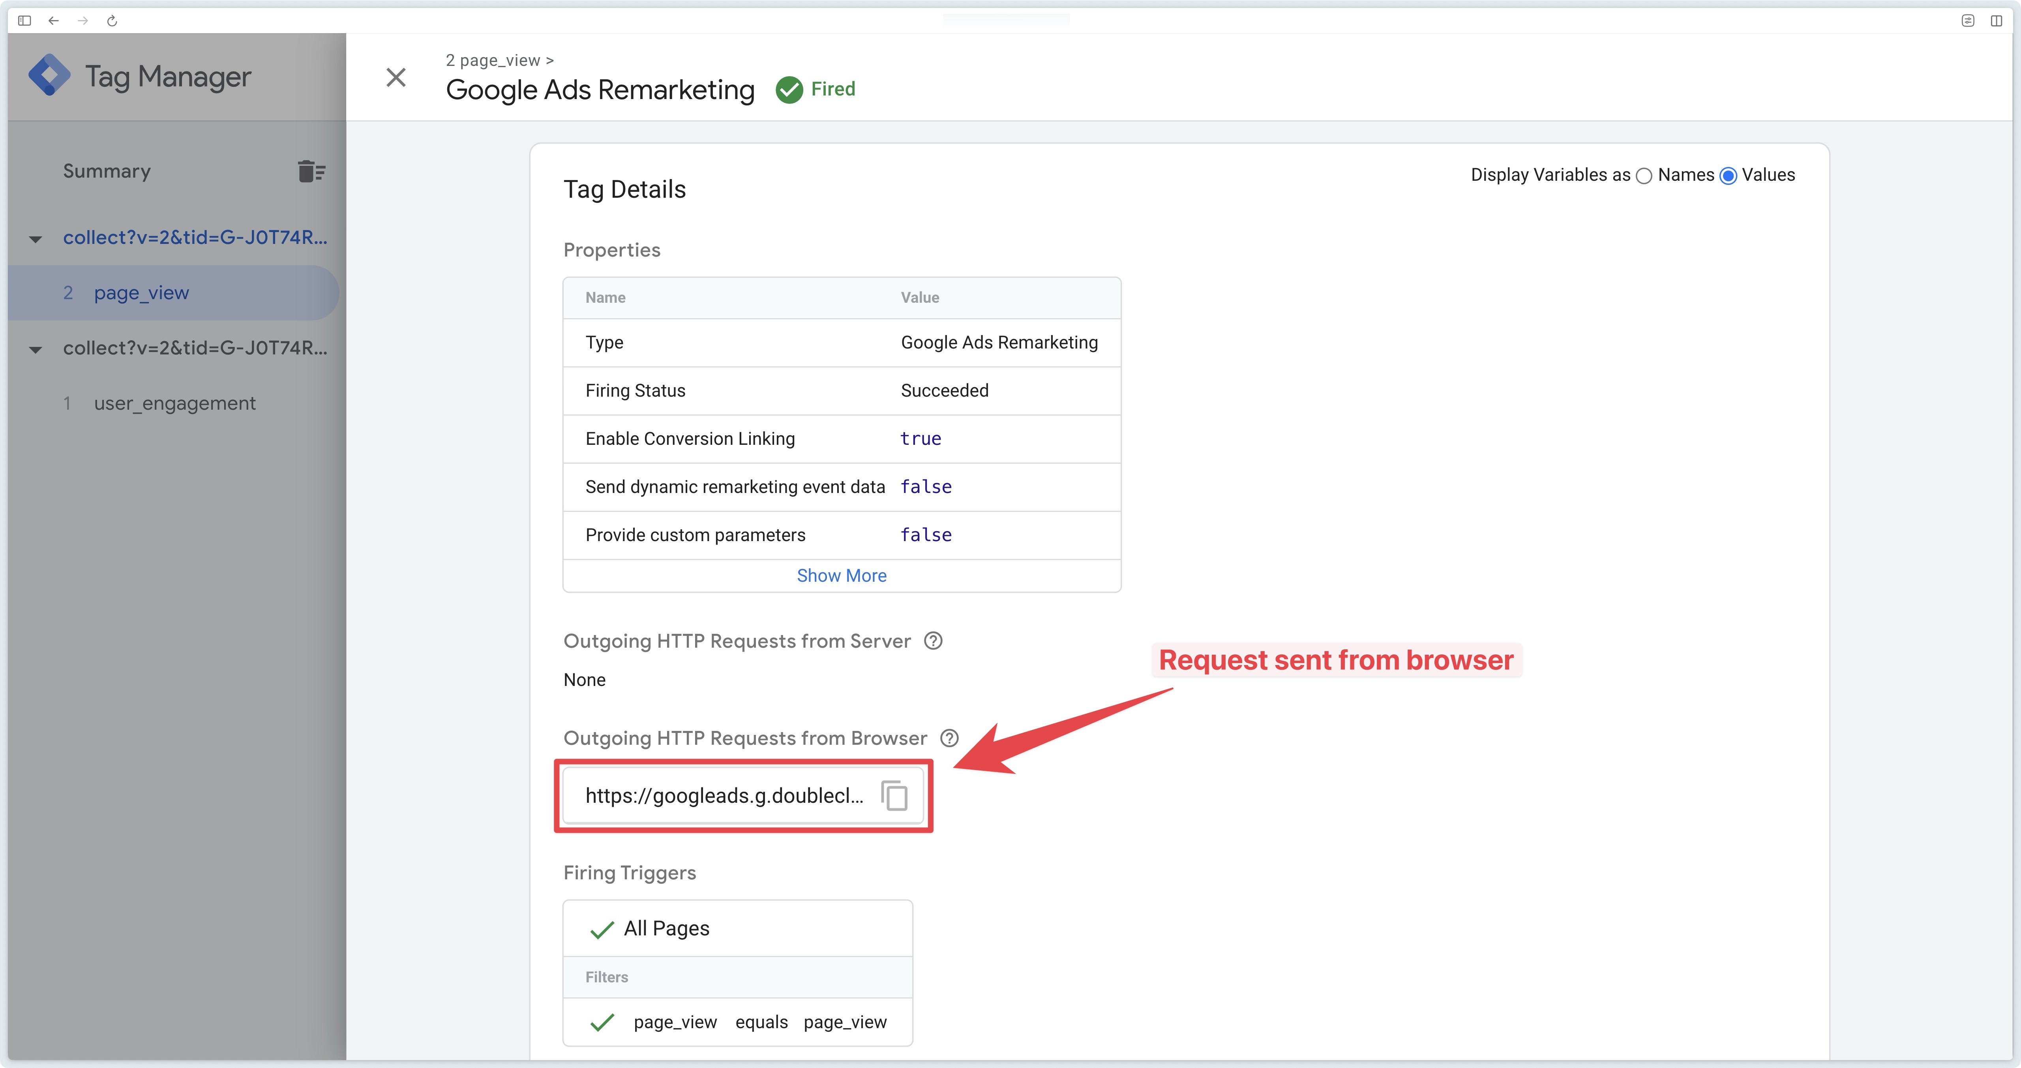This screenshot has width=2021, height=1068.
Task: Click the 'true' Enable Conversion Linking value
Action: tap(920, 438)
